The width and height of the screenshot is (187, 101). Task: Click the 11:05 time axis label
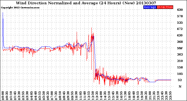[80, 96]
